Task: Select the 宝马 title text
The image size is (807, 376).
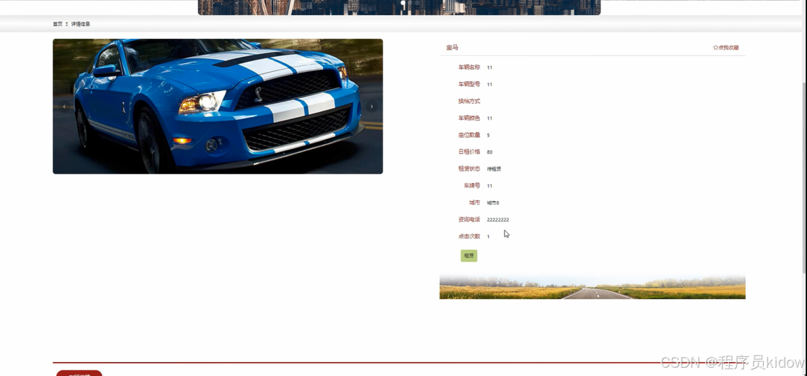Action: coord(452,48)
